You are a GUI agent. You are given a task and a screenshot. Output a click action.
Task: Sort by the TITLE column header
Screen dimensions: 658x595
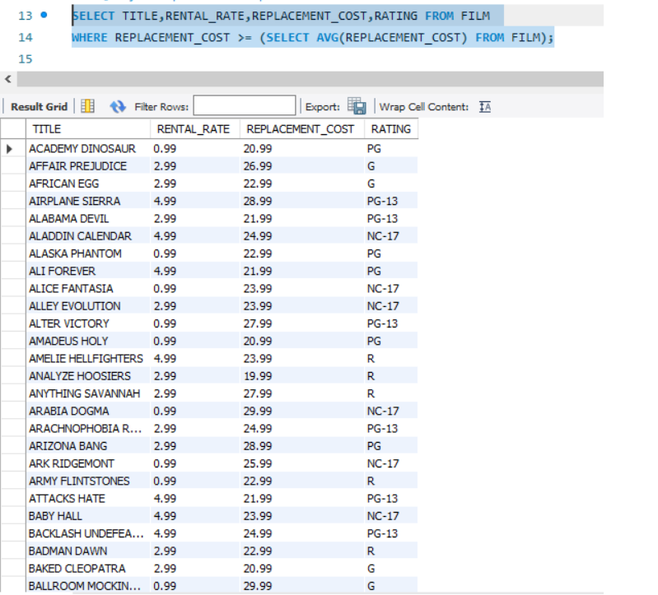point(88,129)
